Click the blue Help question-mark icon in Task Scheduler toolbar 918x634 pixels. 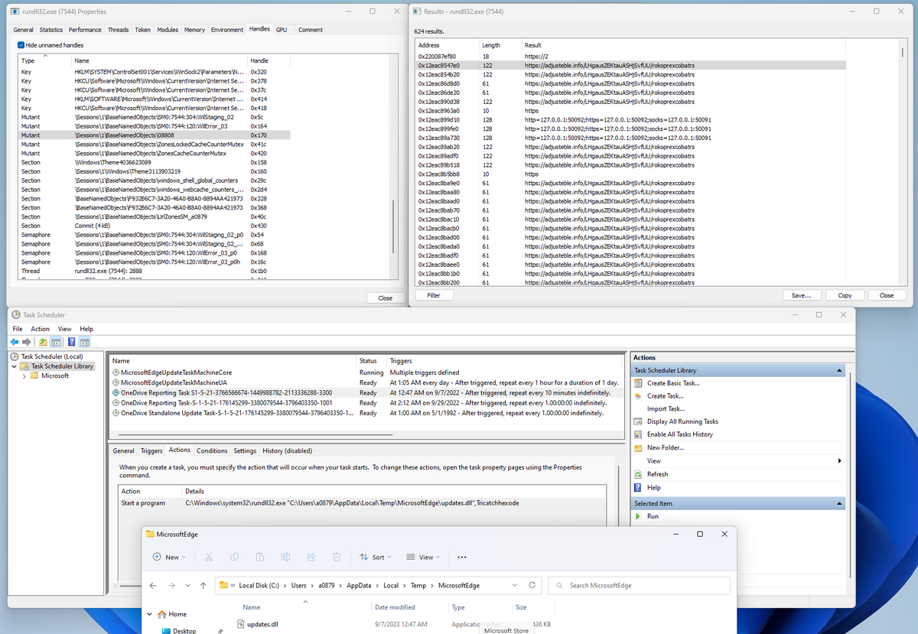pos(71,342)
